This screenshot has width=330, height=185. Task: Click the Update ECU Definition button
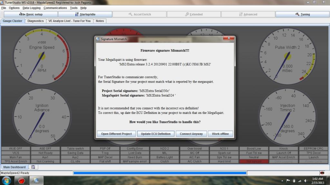156,134
